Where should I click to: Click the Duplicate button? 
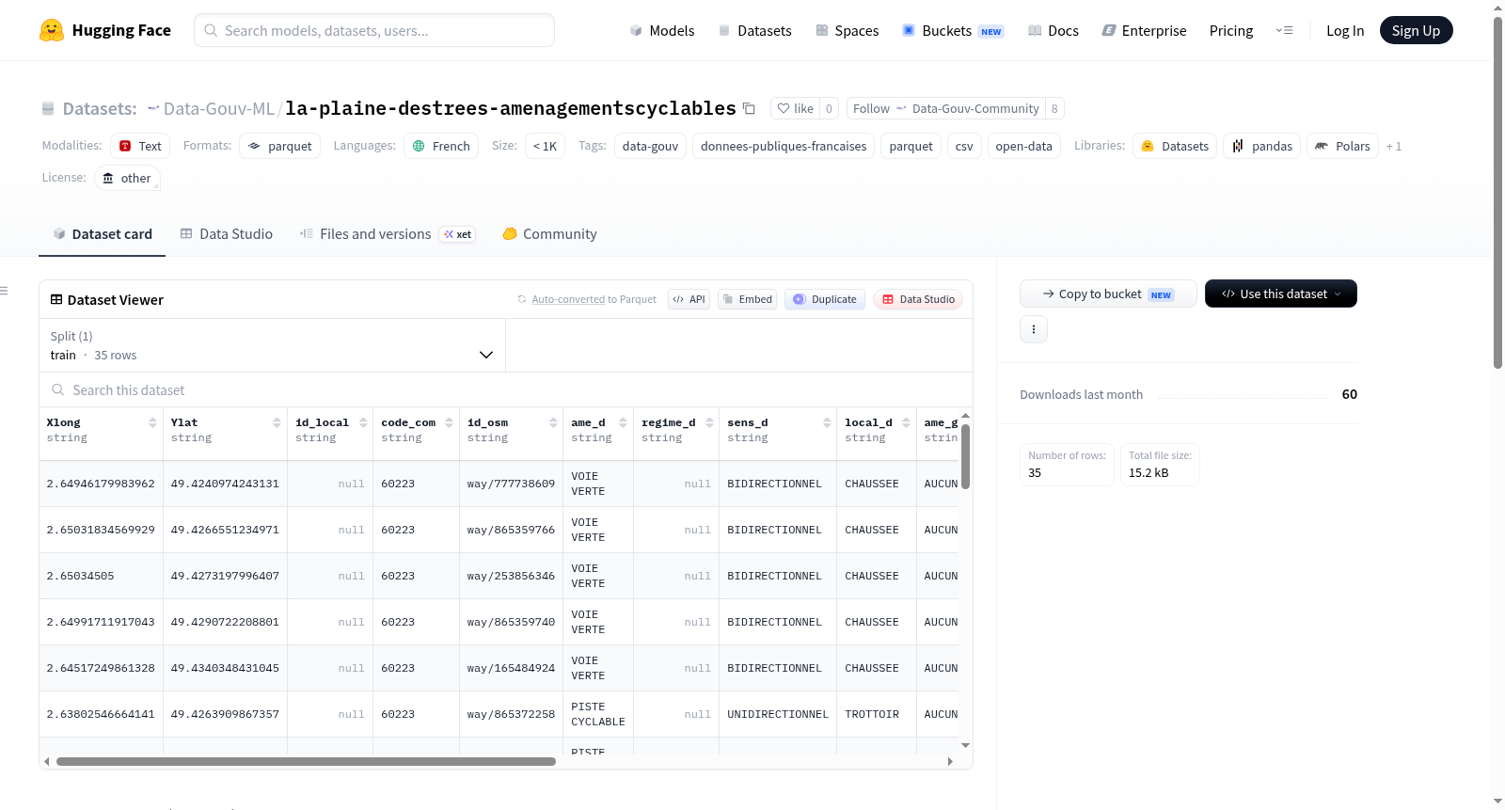[824, 299]
